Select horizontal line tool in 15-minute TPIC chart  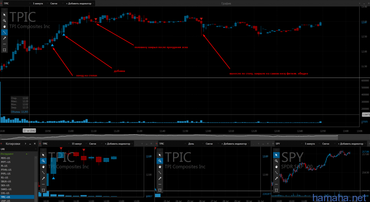click(x=43, y=184)
